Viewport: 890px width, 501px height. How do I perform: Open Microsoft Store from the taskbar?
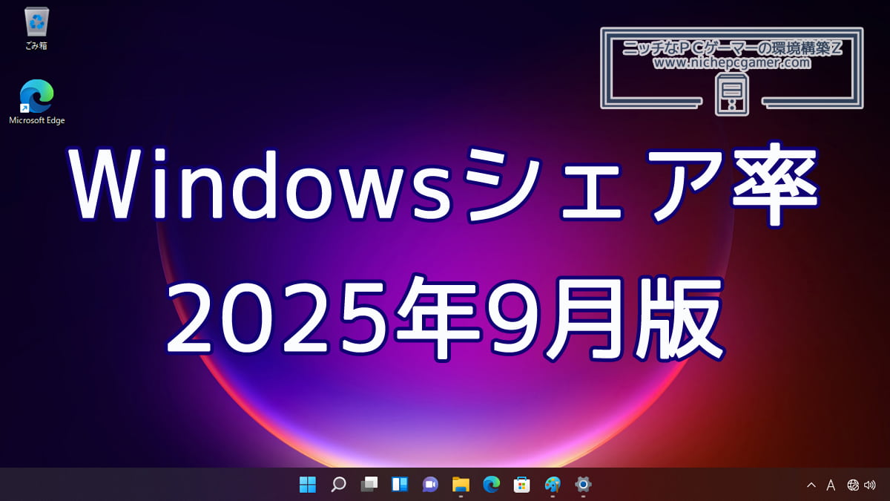pos(522,485)
